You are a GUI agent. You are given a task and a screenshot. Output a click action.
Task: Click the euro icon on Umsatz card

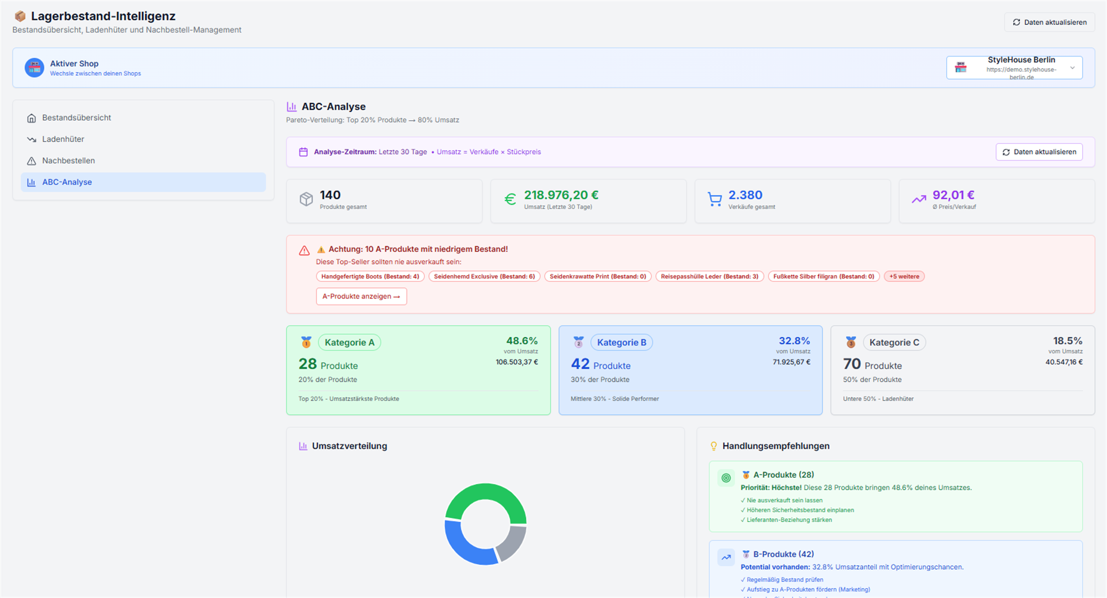(x=510, y=199)
